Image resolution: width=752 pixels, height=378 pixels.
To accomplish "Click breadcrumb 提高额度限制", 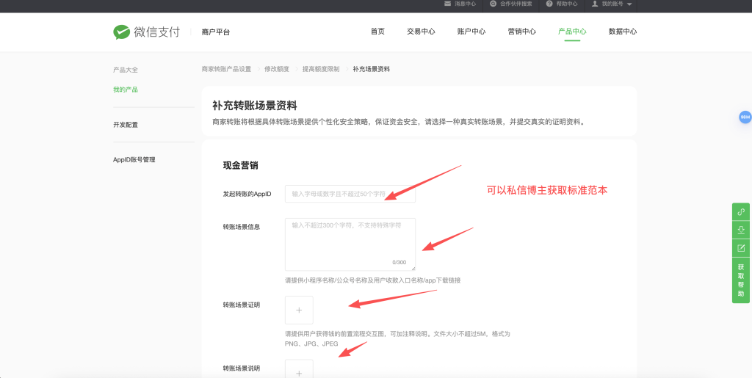I will coord(321,69).
